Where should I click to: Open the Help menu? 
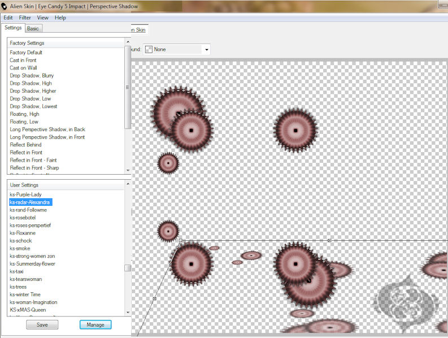click(x=60, y=18)
